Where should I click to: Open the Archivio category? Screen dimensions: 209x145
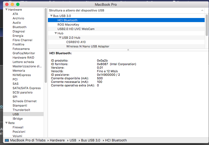pos(18,18)
